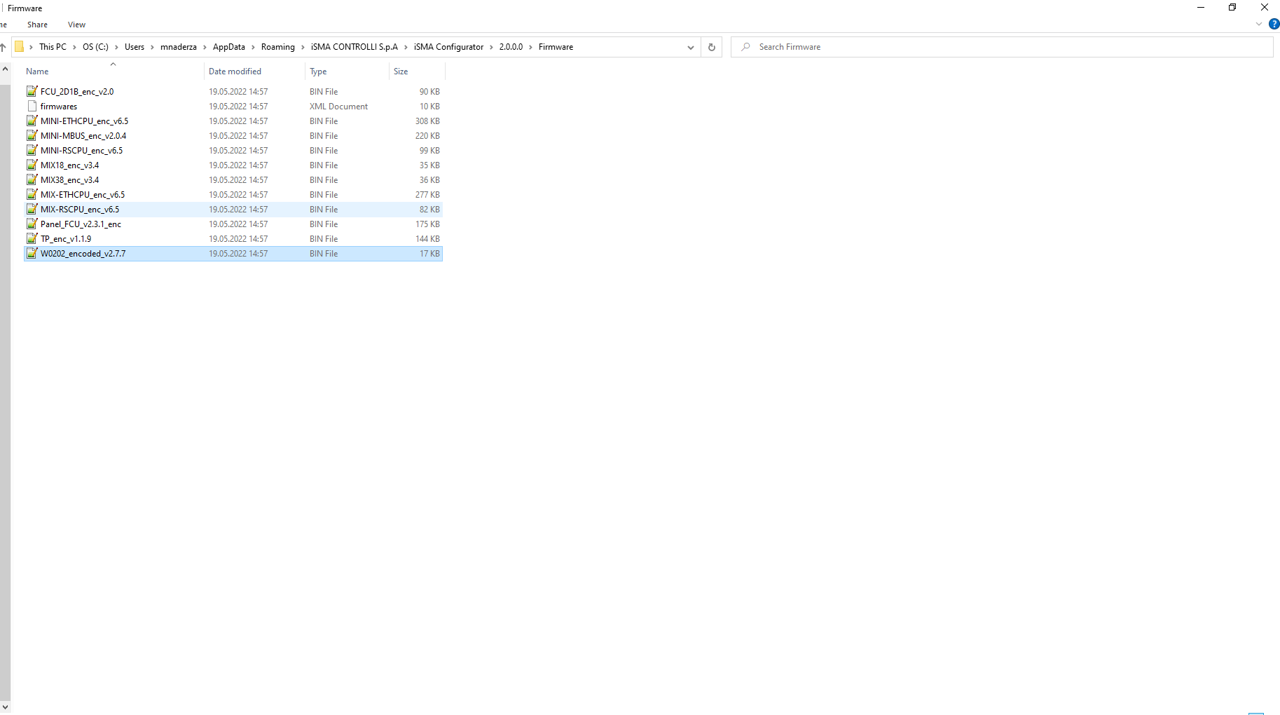Screen dimensions: 1280x715
Task: Click the W0202_encoded_v2.7.7 file icon
Action: click(32, 253)
